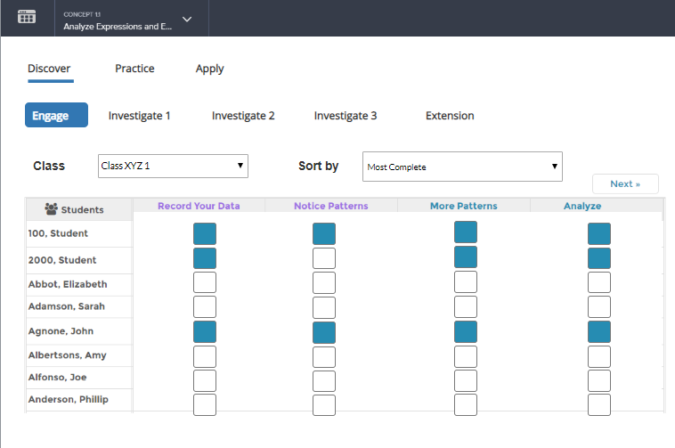
Task: Select the Discover tab
Action: coord(49,69)
